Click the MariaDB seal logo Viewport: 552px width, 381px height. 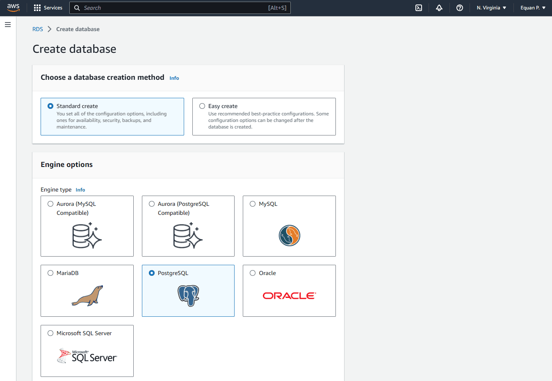point(87,295)
